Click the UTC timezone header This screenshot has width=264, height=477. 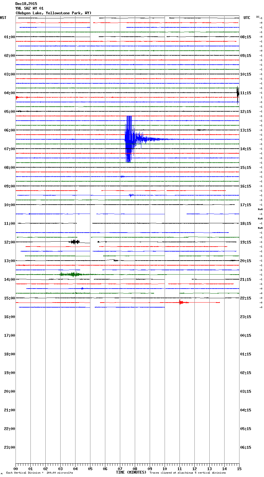click(x=247, y=18)
